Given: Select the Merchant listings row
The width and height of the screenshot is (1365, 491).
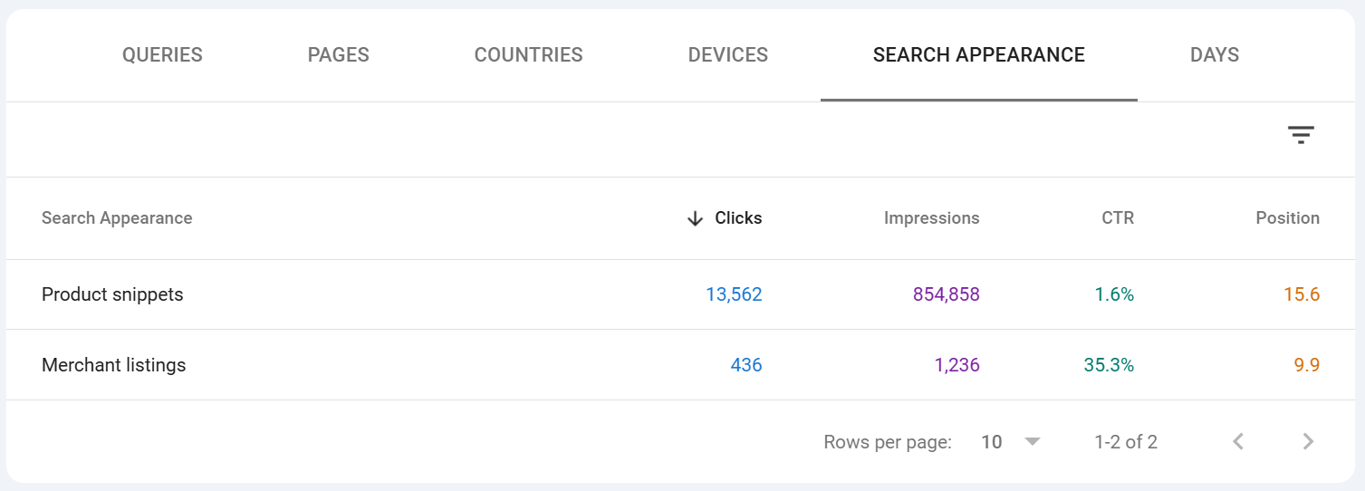Looking at the screenshot, I should coord(113,365).
